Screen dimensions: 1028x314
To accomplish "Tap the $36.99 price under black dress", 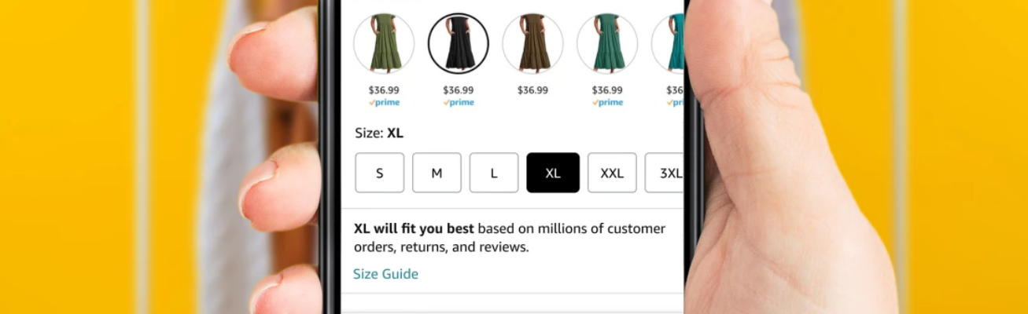I will click(x=459, y=90).
